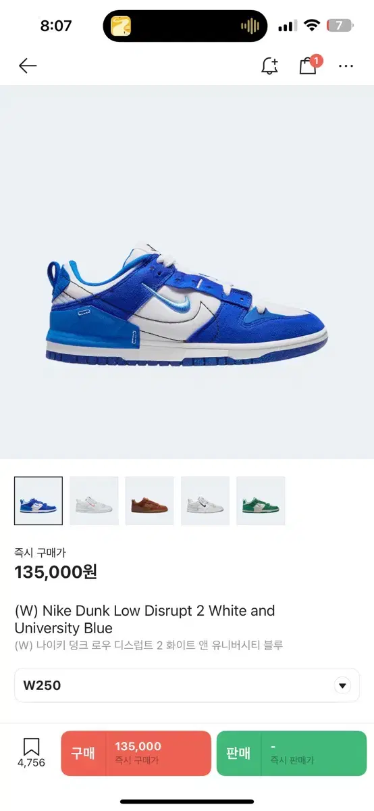Expand the W250 size dropdown arrow
This screenshot has width=374, height=811.
point(343,685)
